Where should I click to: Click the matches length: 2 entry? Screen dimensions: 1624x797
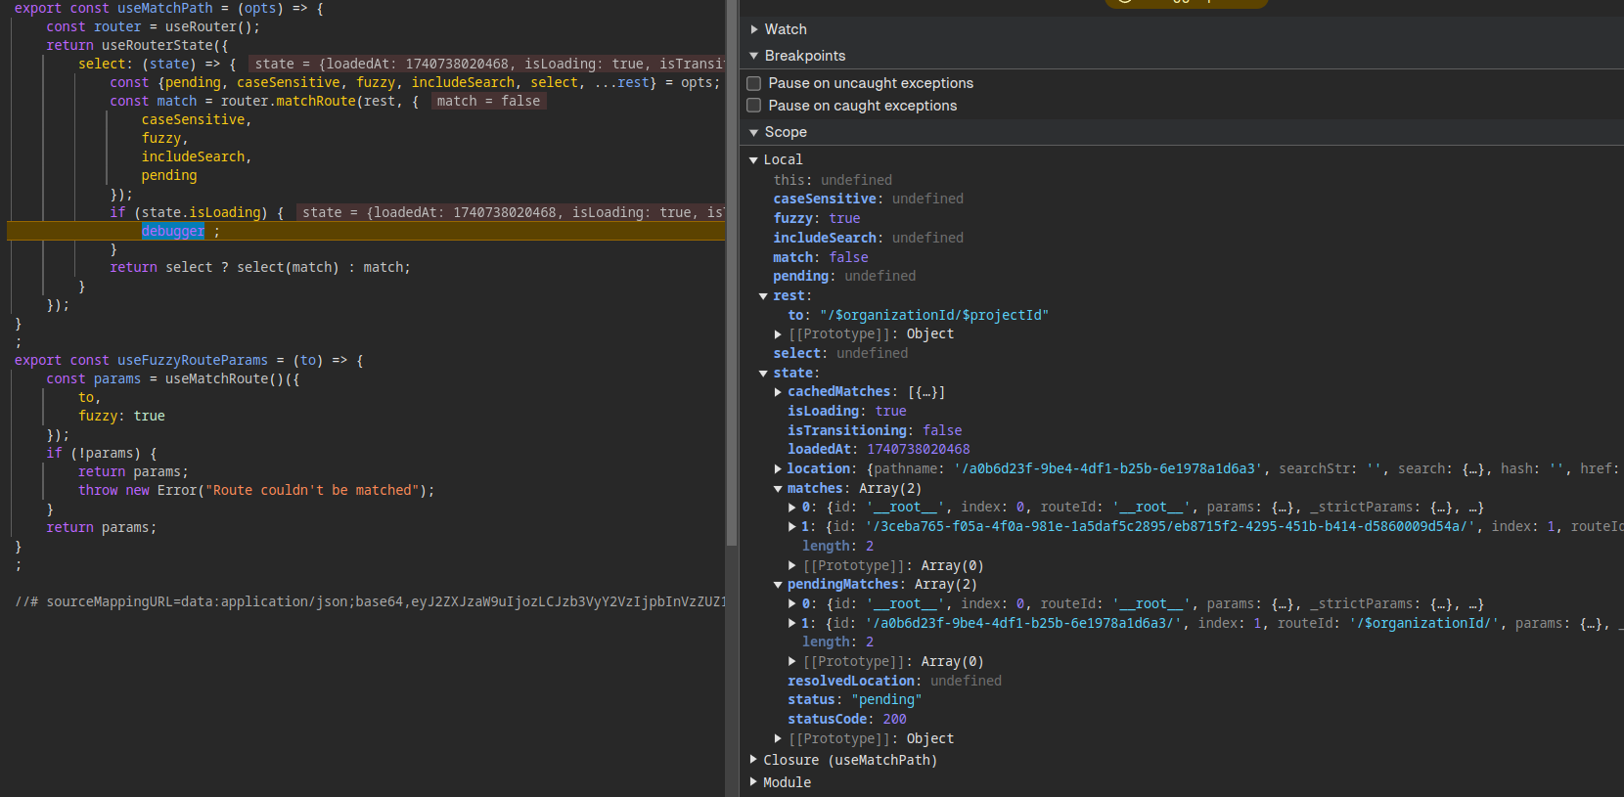click(838, 547)
